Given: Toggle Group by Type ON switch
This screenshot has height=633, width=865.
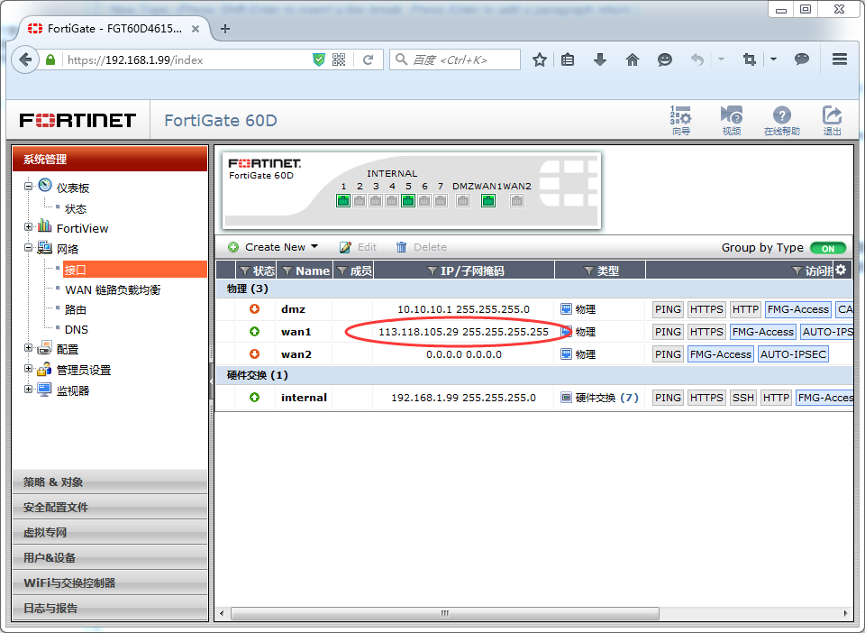Looking at the screenshot, I should point(827,248).
